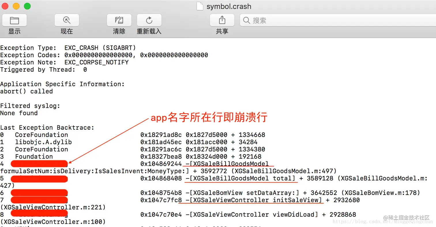This screenshot has height=227, width=436.
Task: Click the "Exception Note: EXC_CORPSE_NOTIFY" line
Action: [x=64, y=62]
